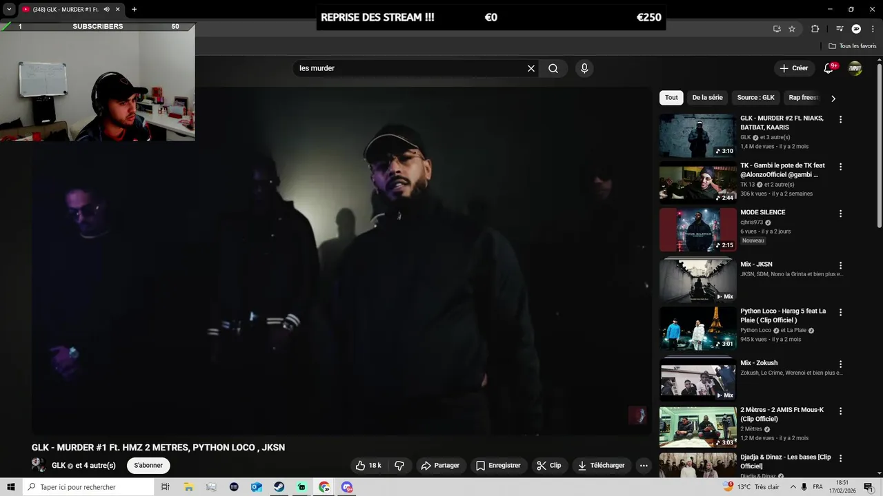Open GLK - MURDER #2 thumbnail
Viewport: 883px width, 496px height.
click(x=697, y=136)
